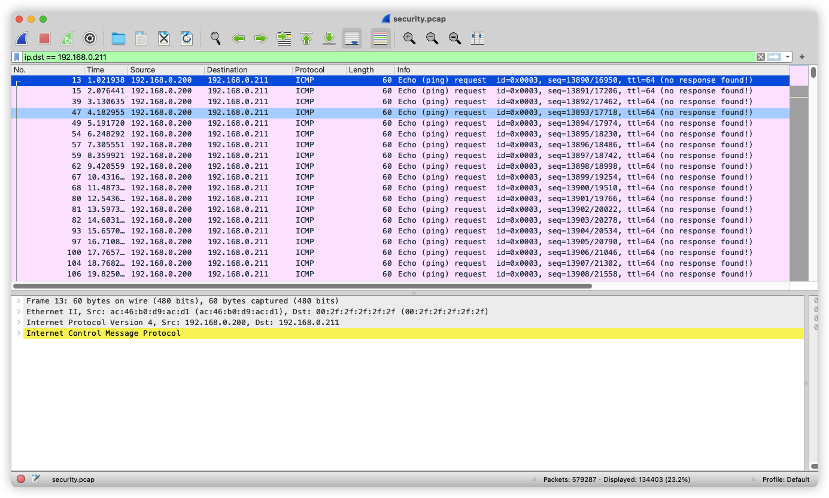Click security.pcap in the status bar
The image size is (829, 498).
coord(73,479)
